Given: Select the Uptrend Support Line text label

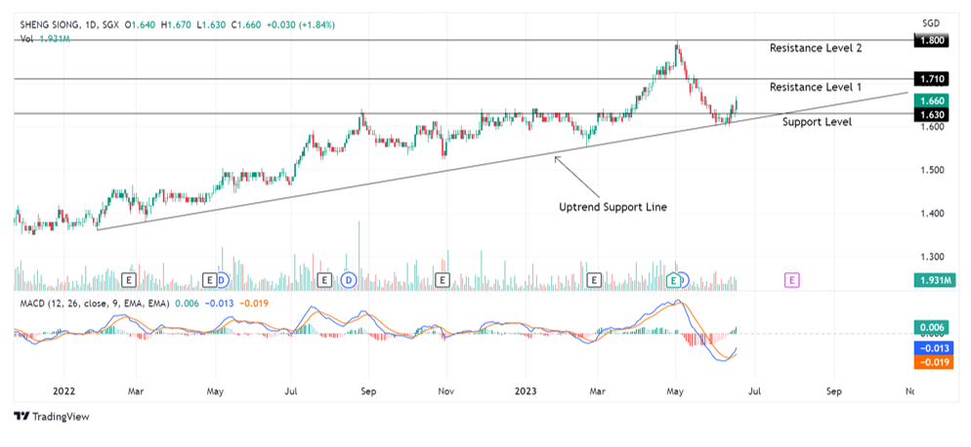Looking at the screenshot, I should tap(612, 208).
